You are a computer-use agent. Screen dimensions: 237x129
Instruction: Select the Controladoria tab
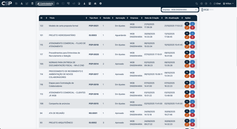(45, 3)
